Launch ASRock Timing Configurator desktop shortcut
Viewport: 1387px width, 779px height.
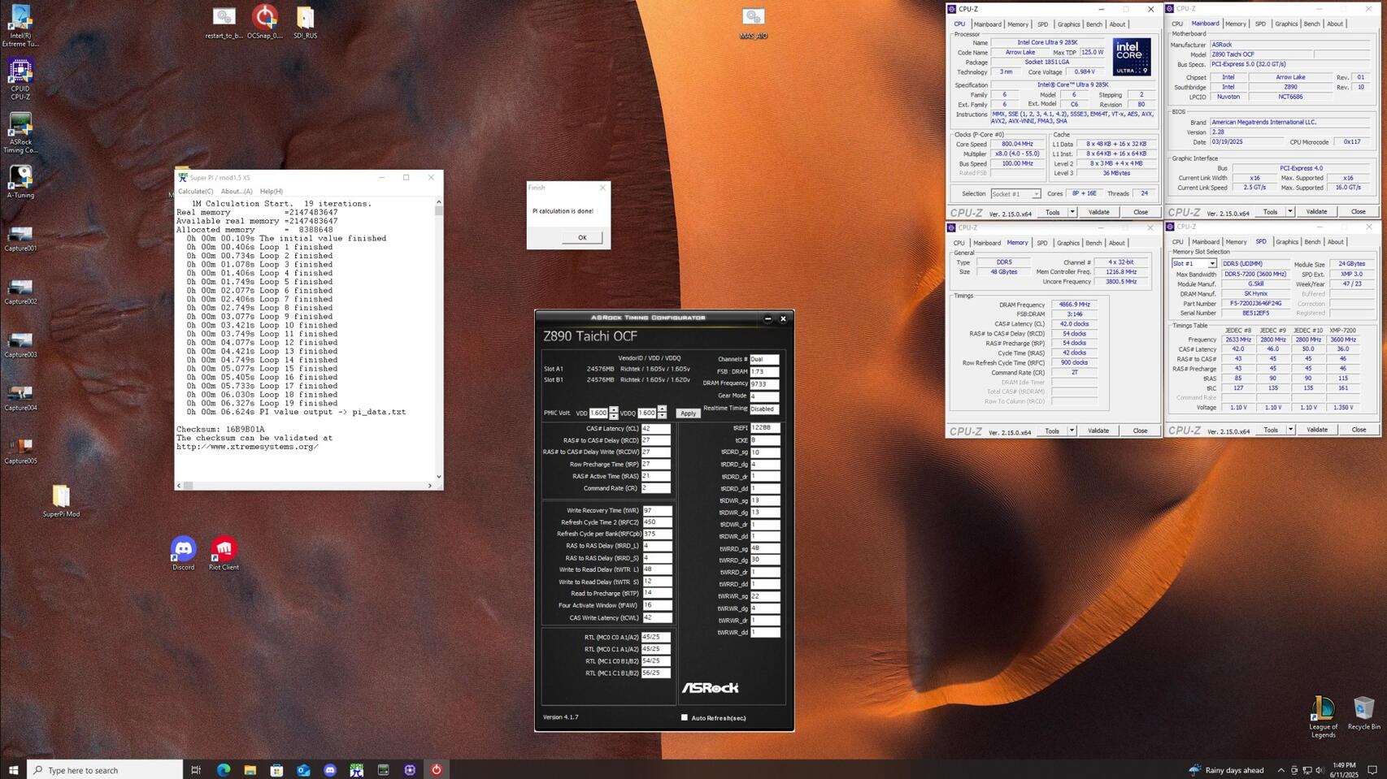point(20,132)
